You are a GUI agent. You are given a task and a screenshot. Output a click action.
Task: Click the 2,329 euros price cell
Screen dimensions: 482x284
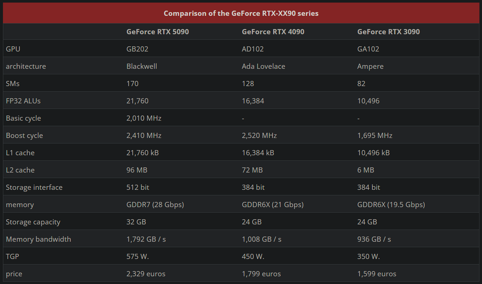coord(146,274)
